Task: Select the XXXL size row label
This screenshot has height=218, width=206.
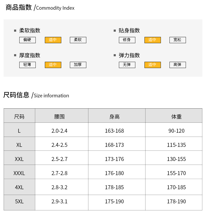Action: pyautogui.click(x=19, y=173)
